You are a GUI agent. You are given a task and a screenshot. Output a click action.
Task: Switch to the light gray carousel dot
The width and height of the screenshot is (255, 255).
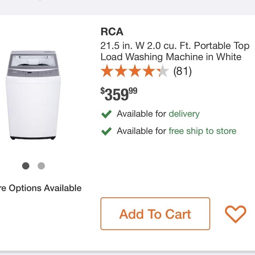tap(41, 166)
